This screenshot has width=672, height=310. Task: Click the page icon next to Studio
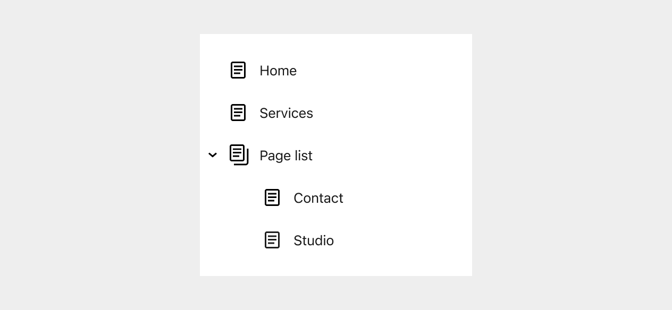pyautogui.click(x=272, y=239)
